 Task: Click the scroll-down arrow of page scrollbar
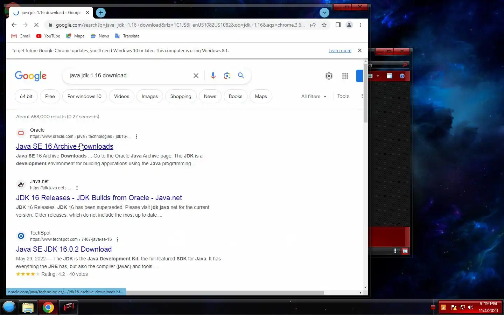[365, 287]
